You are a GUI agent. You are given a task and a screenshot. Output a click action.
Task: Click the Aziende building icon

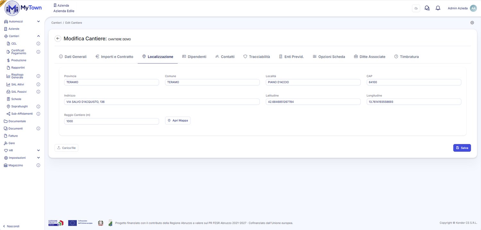click(5, 29)
